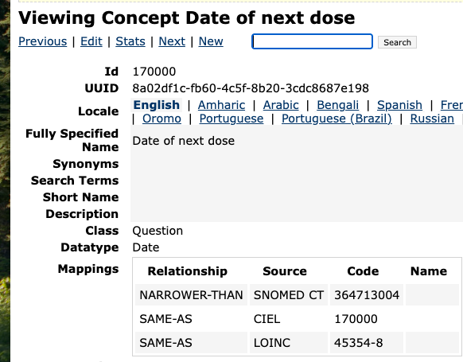The image size is (463, 362).
Task: Select the SNOMED CT code 364713004 cell
Action: coord(367,295)
